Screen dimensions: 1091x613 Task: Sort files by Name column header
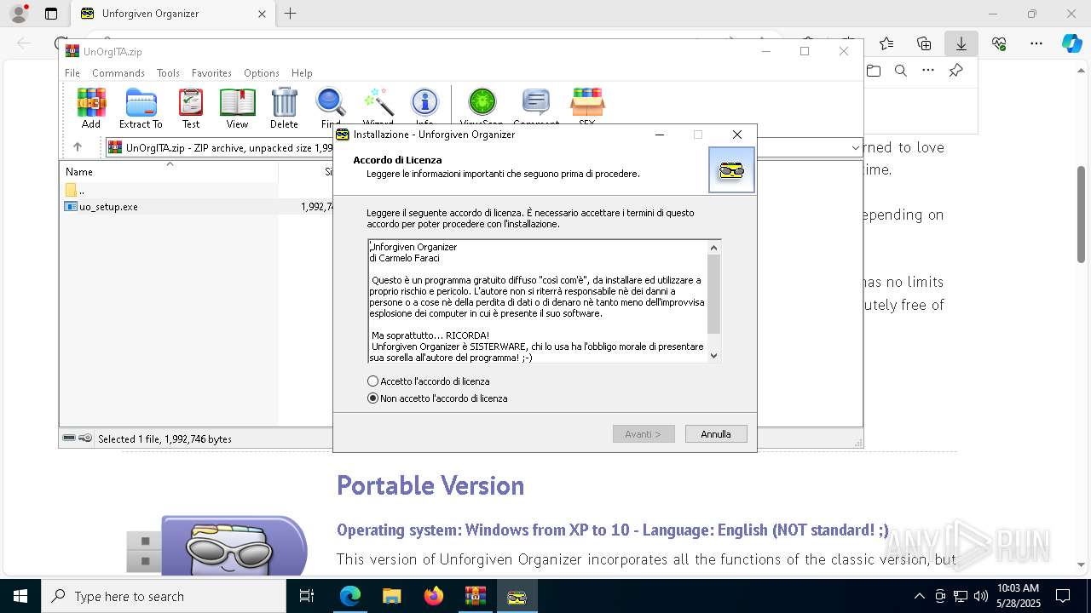(x=169, y=171)
